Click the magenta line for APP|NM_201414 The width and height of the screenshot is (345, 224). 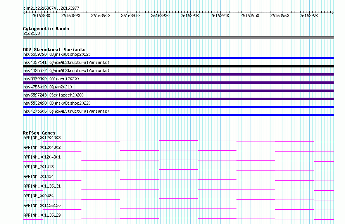[x=178, y=180]
